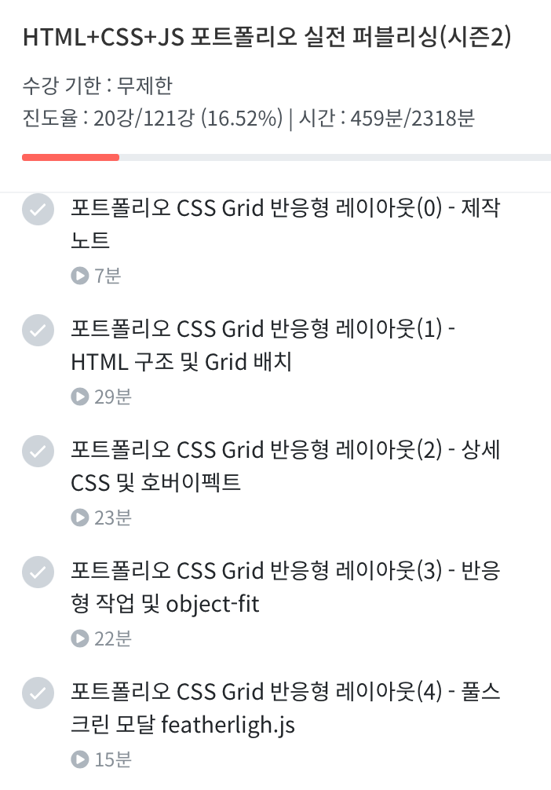Click the red course progress bar
This screenshot has height=790, width=551.
71,158
